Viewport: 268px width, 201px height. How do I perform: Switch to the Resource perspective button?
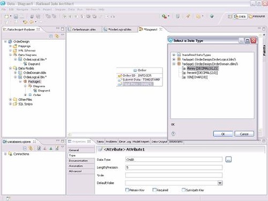coord(257,17)
